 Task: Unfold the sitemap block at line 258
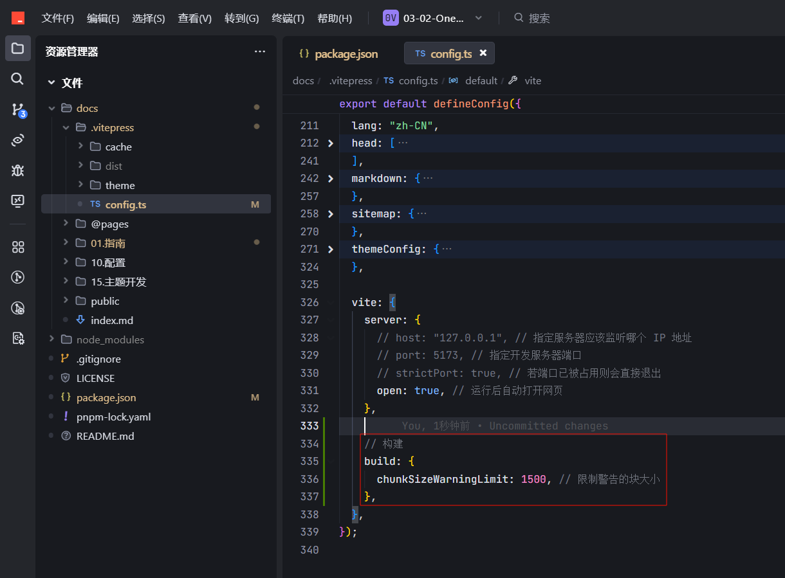[331, 213]
